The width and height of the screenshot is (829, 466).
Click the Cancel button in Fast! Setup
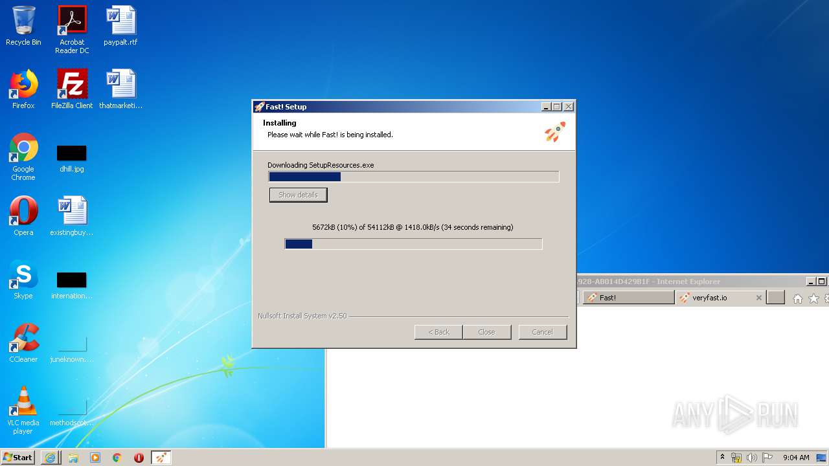(x=543, y=332)
